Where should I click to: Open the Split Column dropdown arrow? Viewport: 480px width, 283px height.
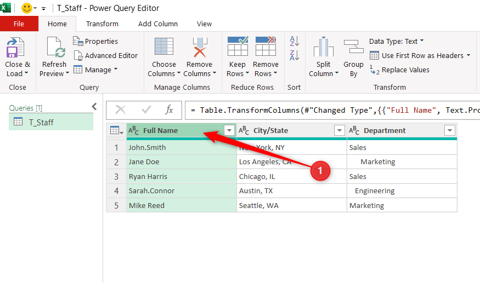point(337,73)
